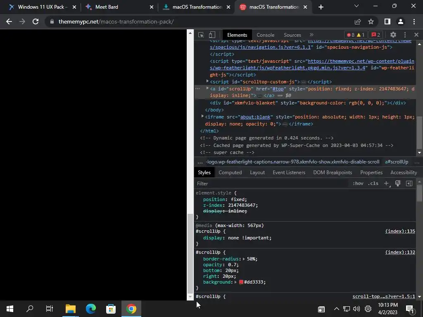Click the styles Filter input field
423x317 pixels.
272,184
